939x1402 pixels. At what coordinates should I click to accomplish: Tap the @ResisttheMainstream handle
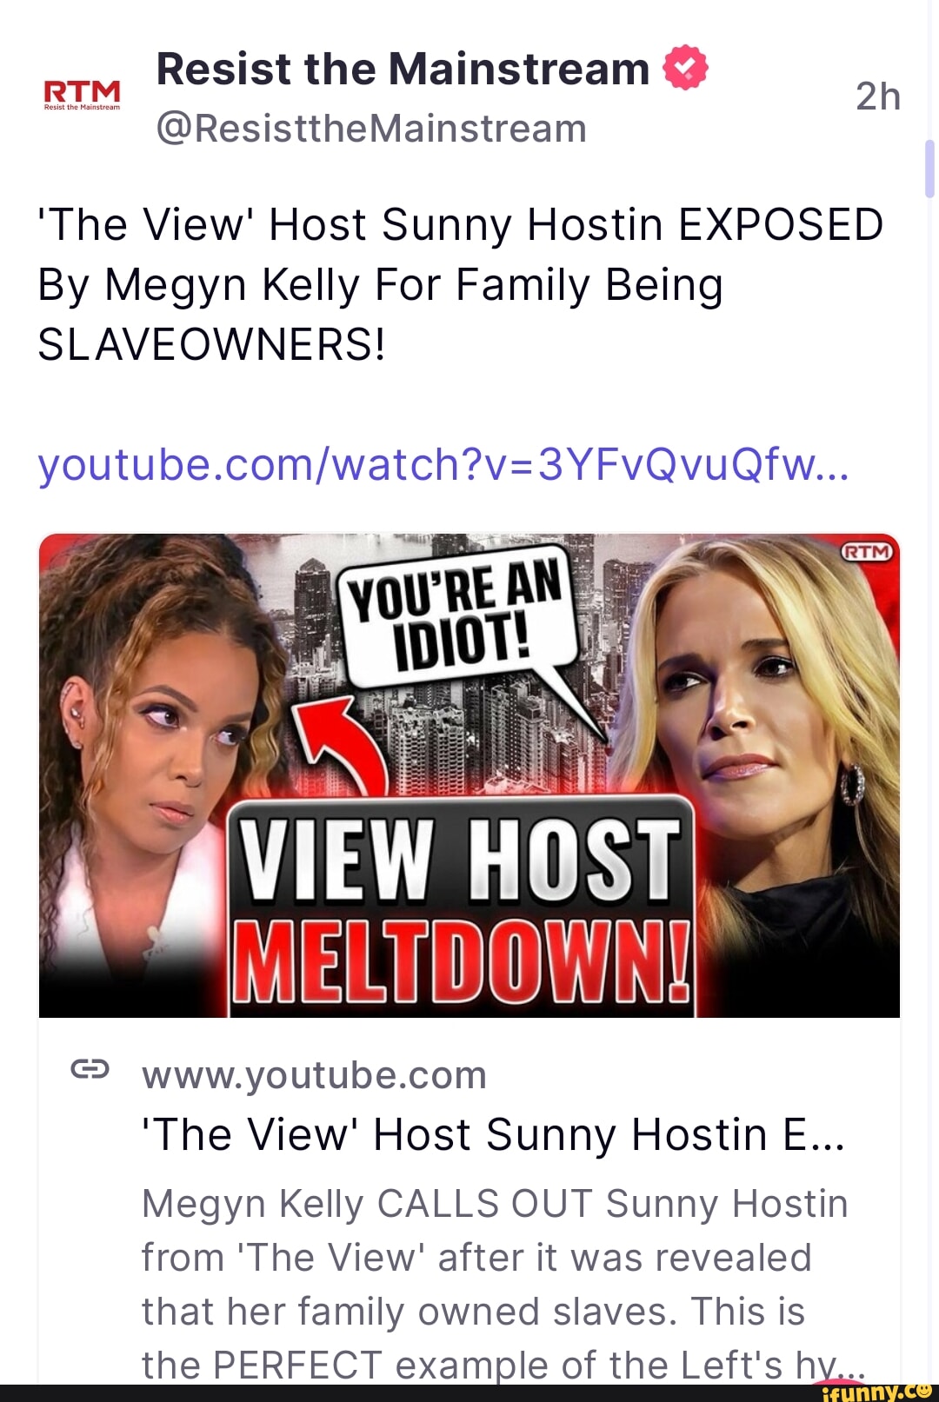(371, 129)
